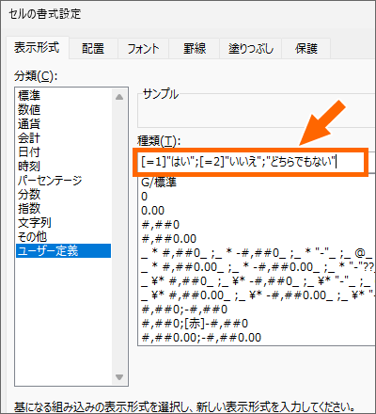Image resolution: width=376 pixels, height=414 pixels.
Task: Open the 配置 tab
Action: [93, 49]
